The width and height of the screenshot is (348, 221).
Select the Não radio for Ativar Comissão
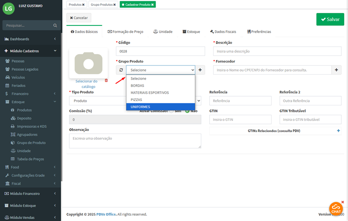187,111
